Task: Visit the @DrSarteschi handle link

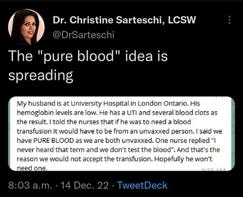Action: [x=83, y=34]
